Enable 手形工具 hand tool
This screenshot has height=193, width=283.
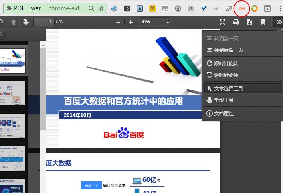click(x=243, y=100)
